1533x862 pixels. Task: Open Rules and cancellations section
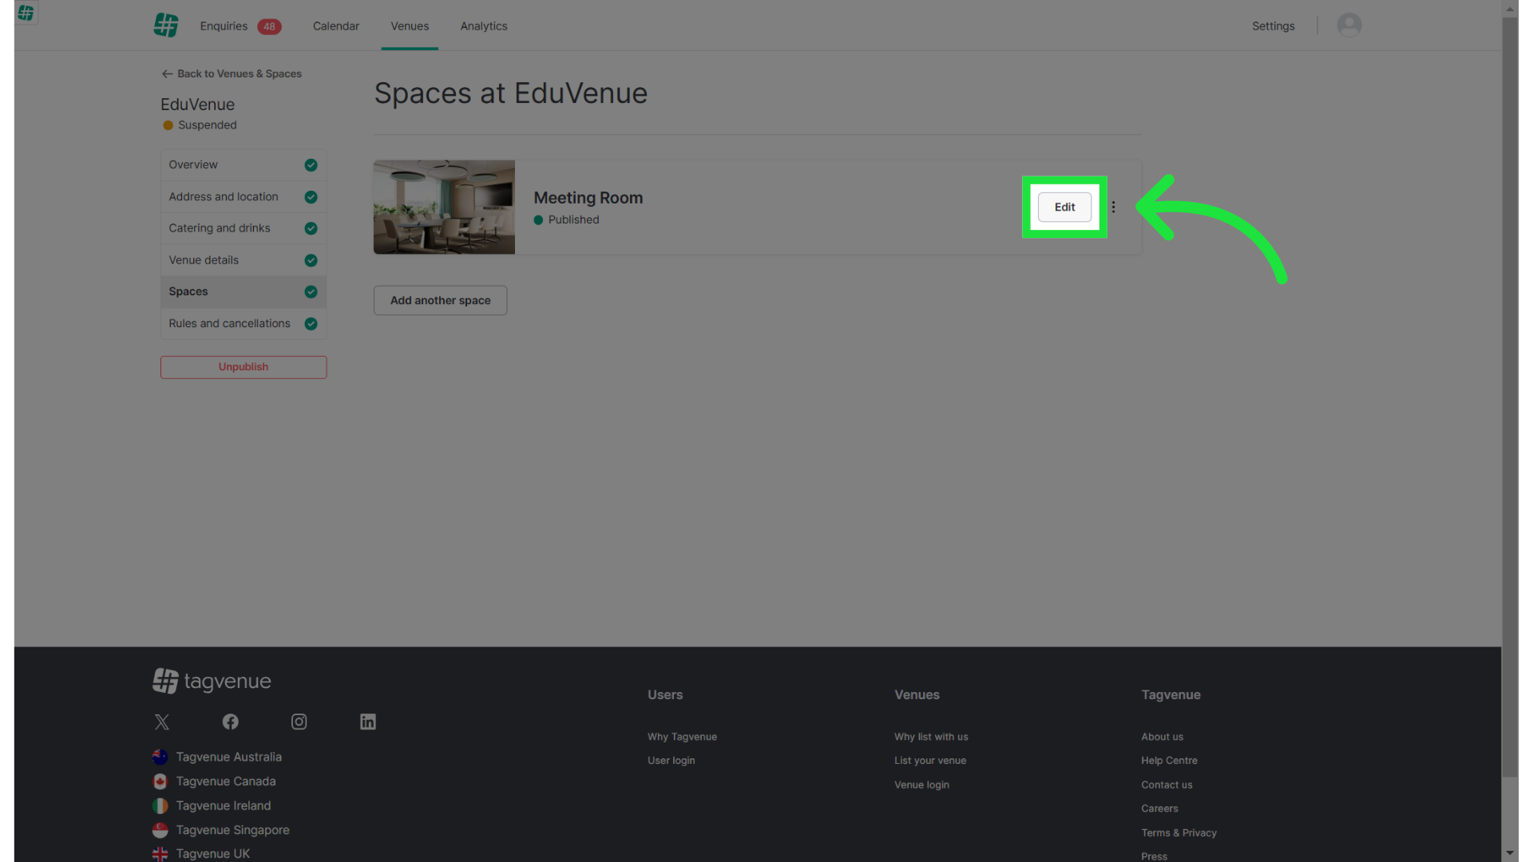click(244, 324)
